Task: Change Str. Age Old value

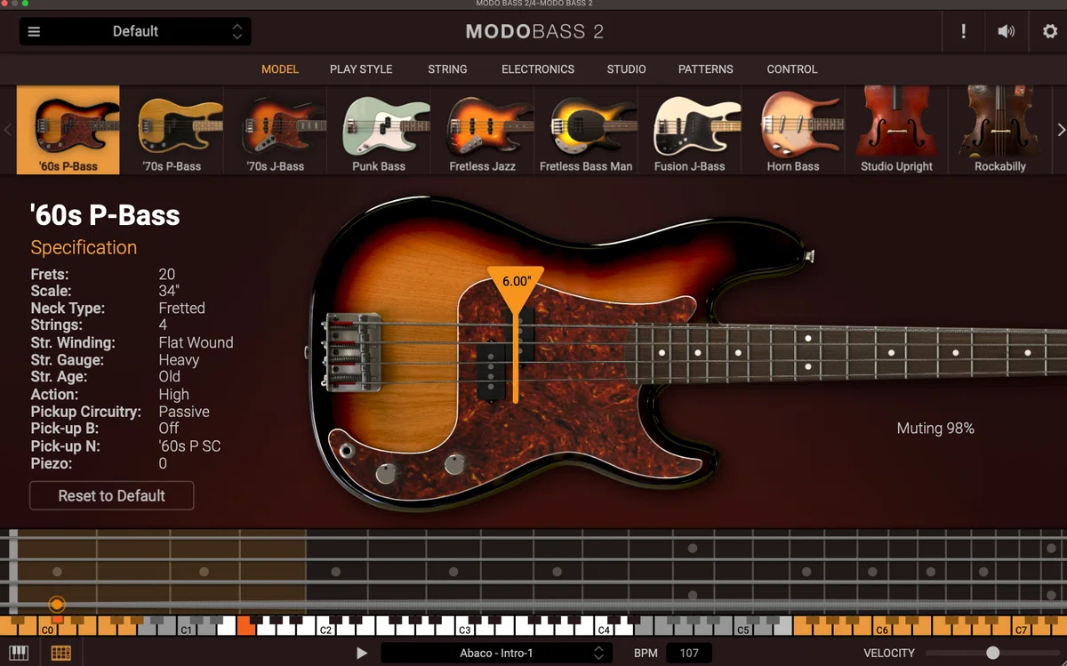Action: (169, 377)
